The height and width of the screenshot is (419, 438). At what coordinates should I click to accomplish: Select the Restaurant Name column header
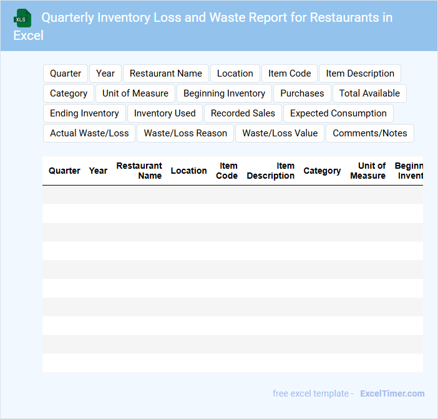click(139, 171)
